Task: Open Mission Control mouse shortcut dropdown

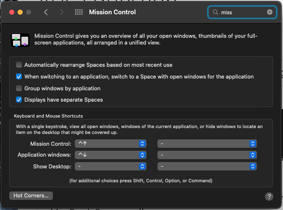Action: coord(207,144)
